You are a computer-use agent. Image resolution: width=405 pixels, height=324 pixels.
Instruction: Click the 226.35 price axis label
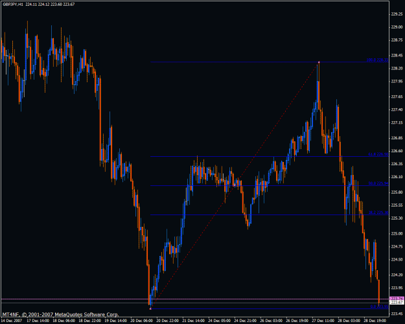coord(397,164)
